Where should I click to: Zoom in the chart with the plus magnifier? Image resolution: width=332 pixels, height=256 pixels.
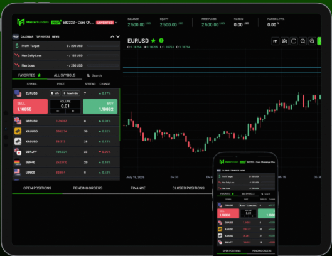312,41
